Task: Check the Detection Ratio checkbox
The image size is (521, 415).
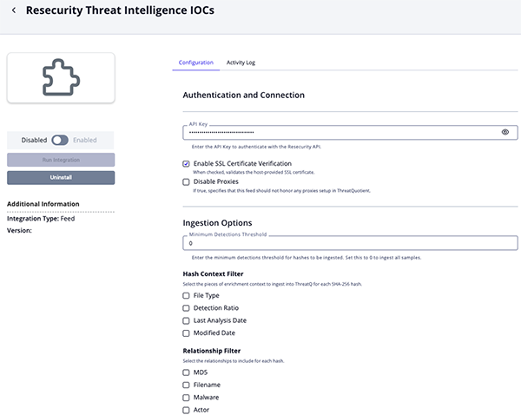Action: pyautogui.click(x=186, y=308)
